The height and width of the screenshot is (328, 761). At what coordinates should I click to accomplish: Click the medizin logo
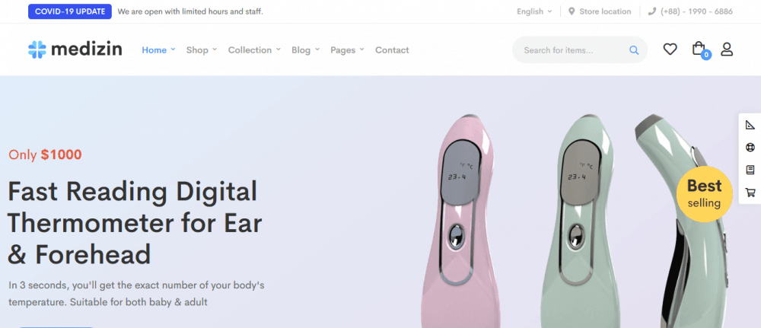pos(75,49)
